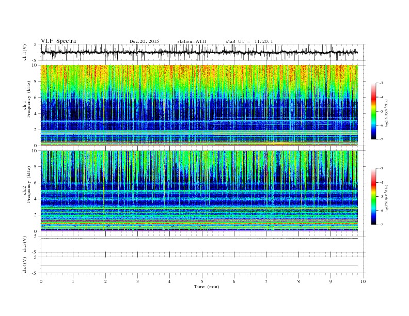Click inside the ch.1 spectrogram panel
The image size is (409, 316).
199,105
